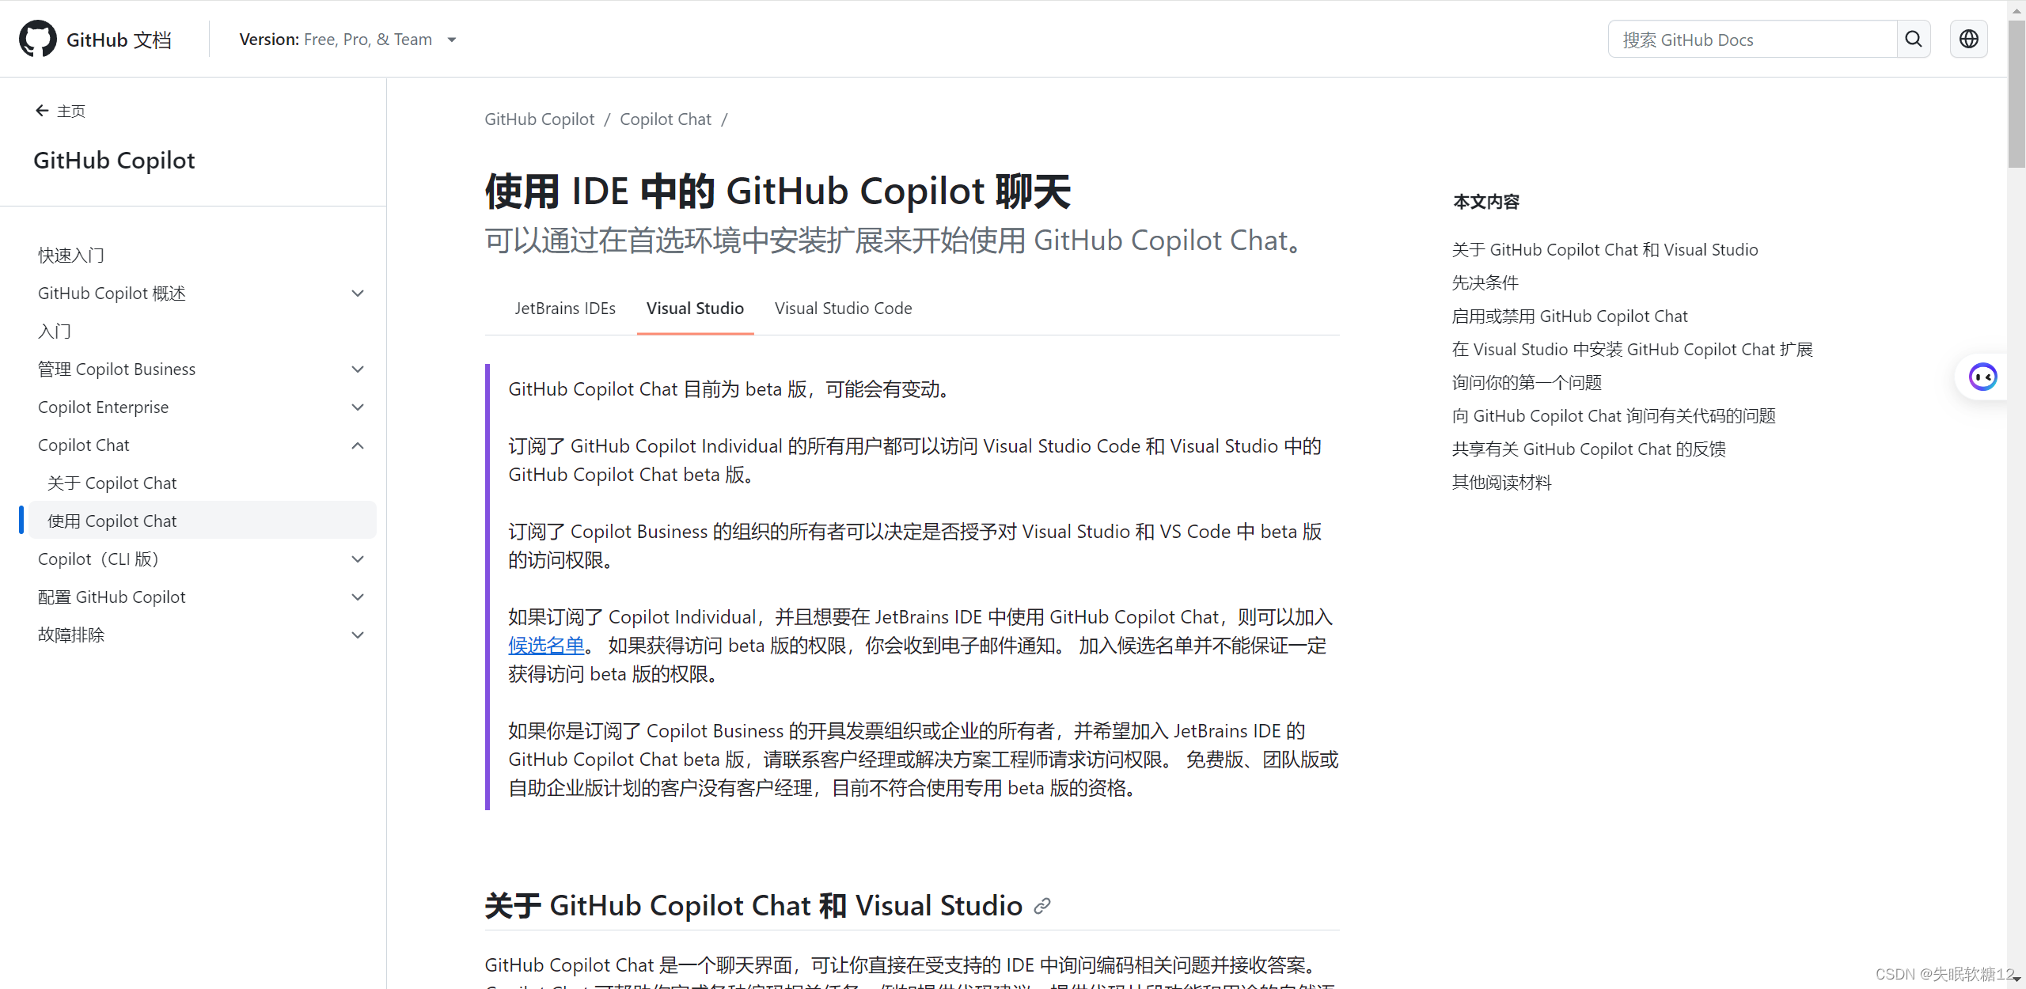The width and height of the screenshot is (2026, 989).
Task: Open the Version Free, Pro, & Team dropdown
Action: (x=348, y=40)
